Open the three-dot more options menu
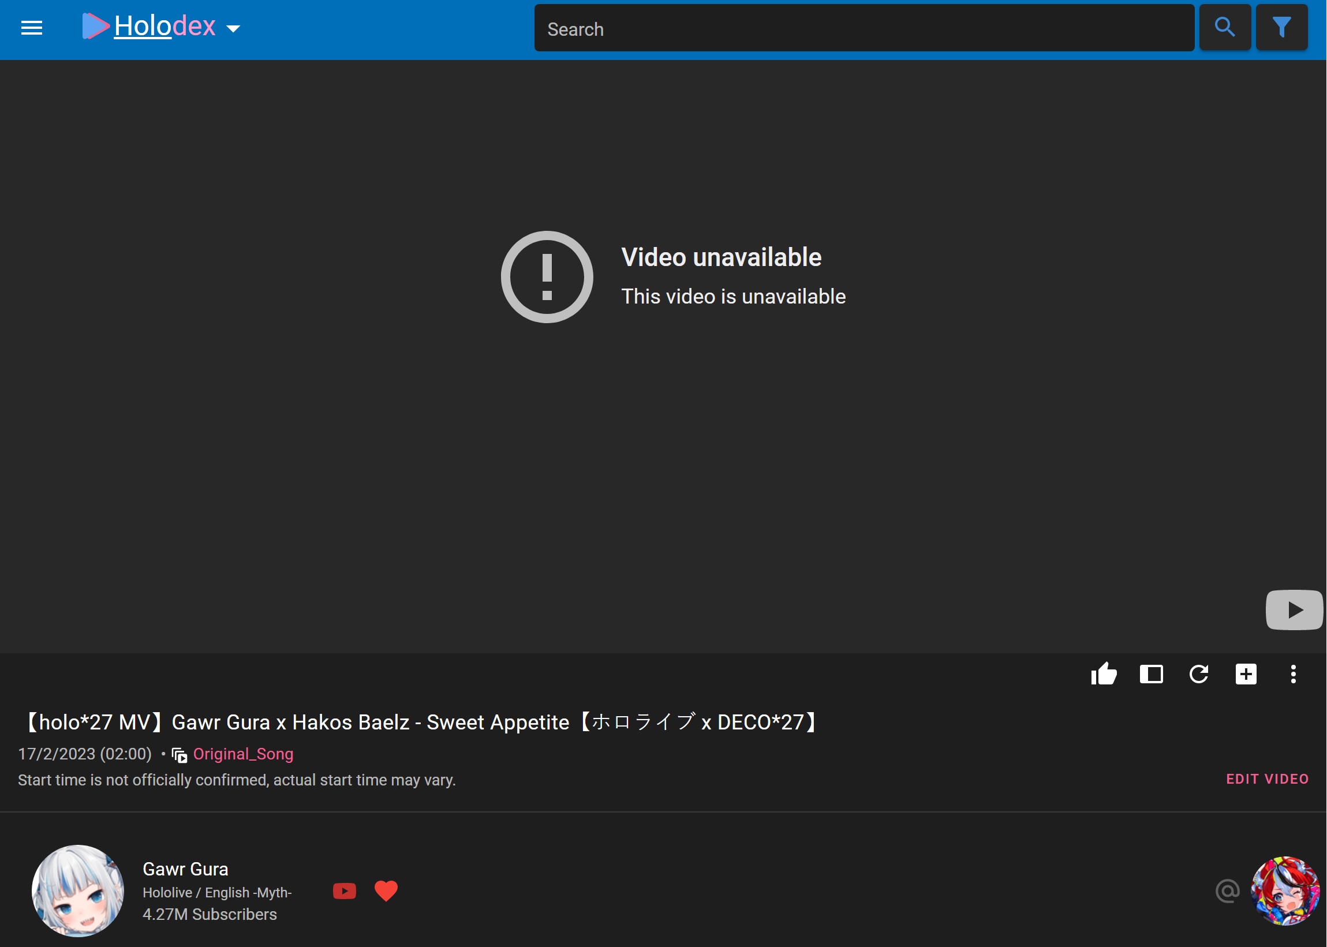 (x=1293, y=675)
